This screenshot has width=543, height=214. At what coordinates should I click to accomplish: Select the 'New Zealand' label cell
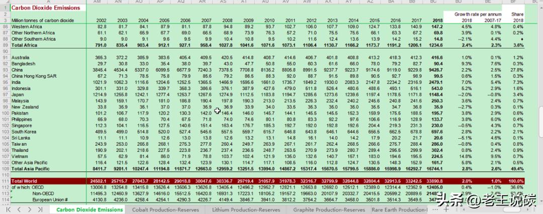[x=48, y=107]
